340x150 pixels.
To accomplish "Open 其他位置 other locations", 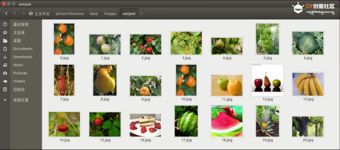I will [21, 100].
